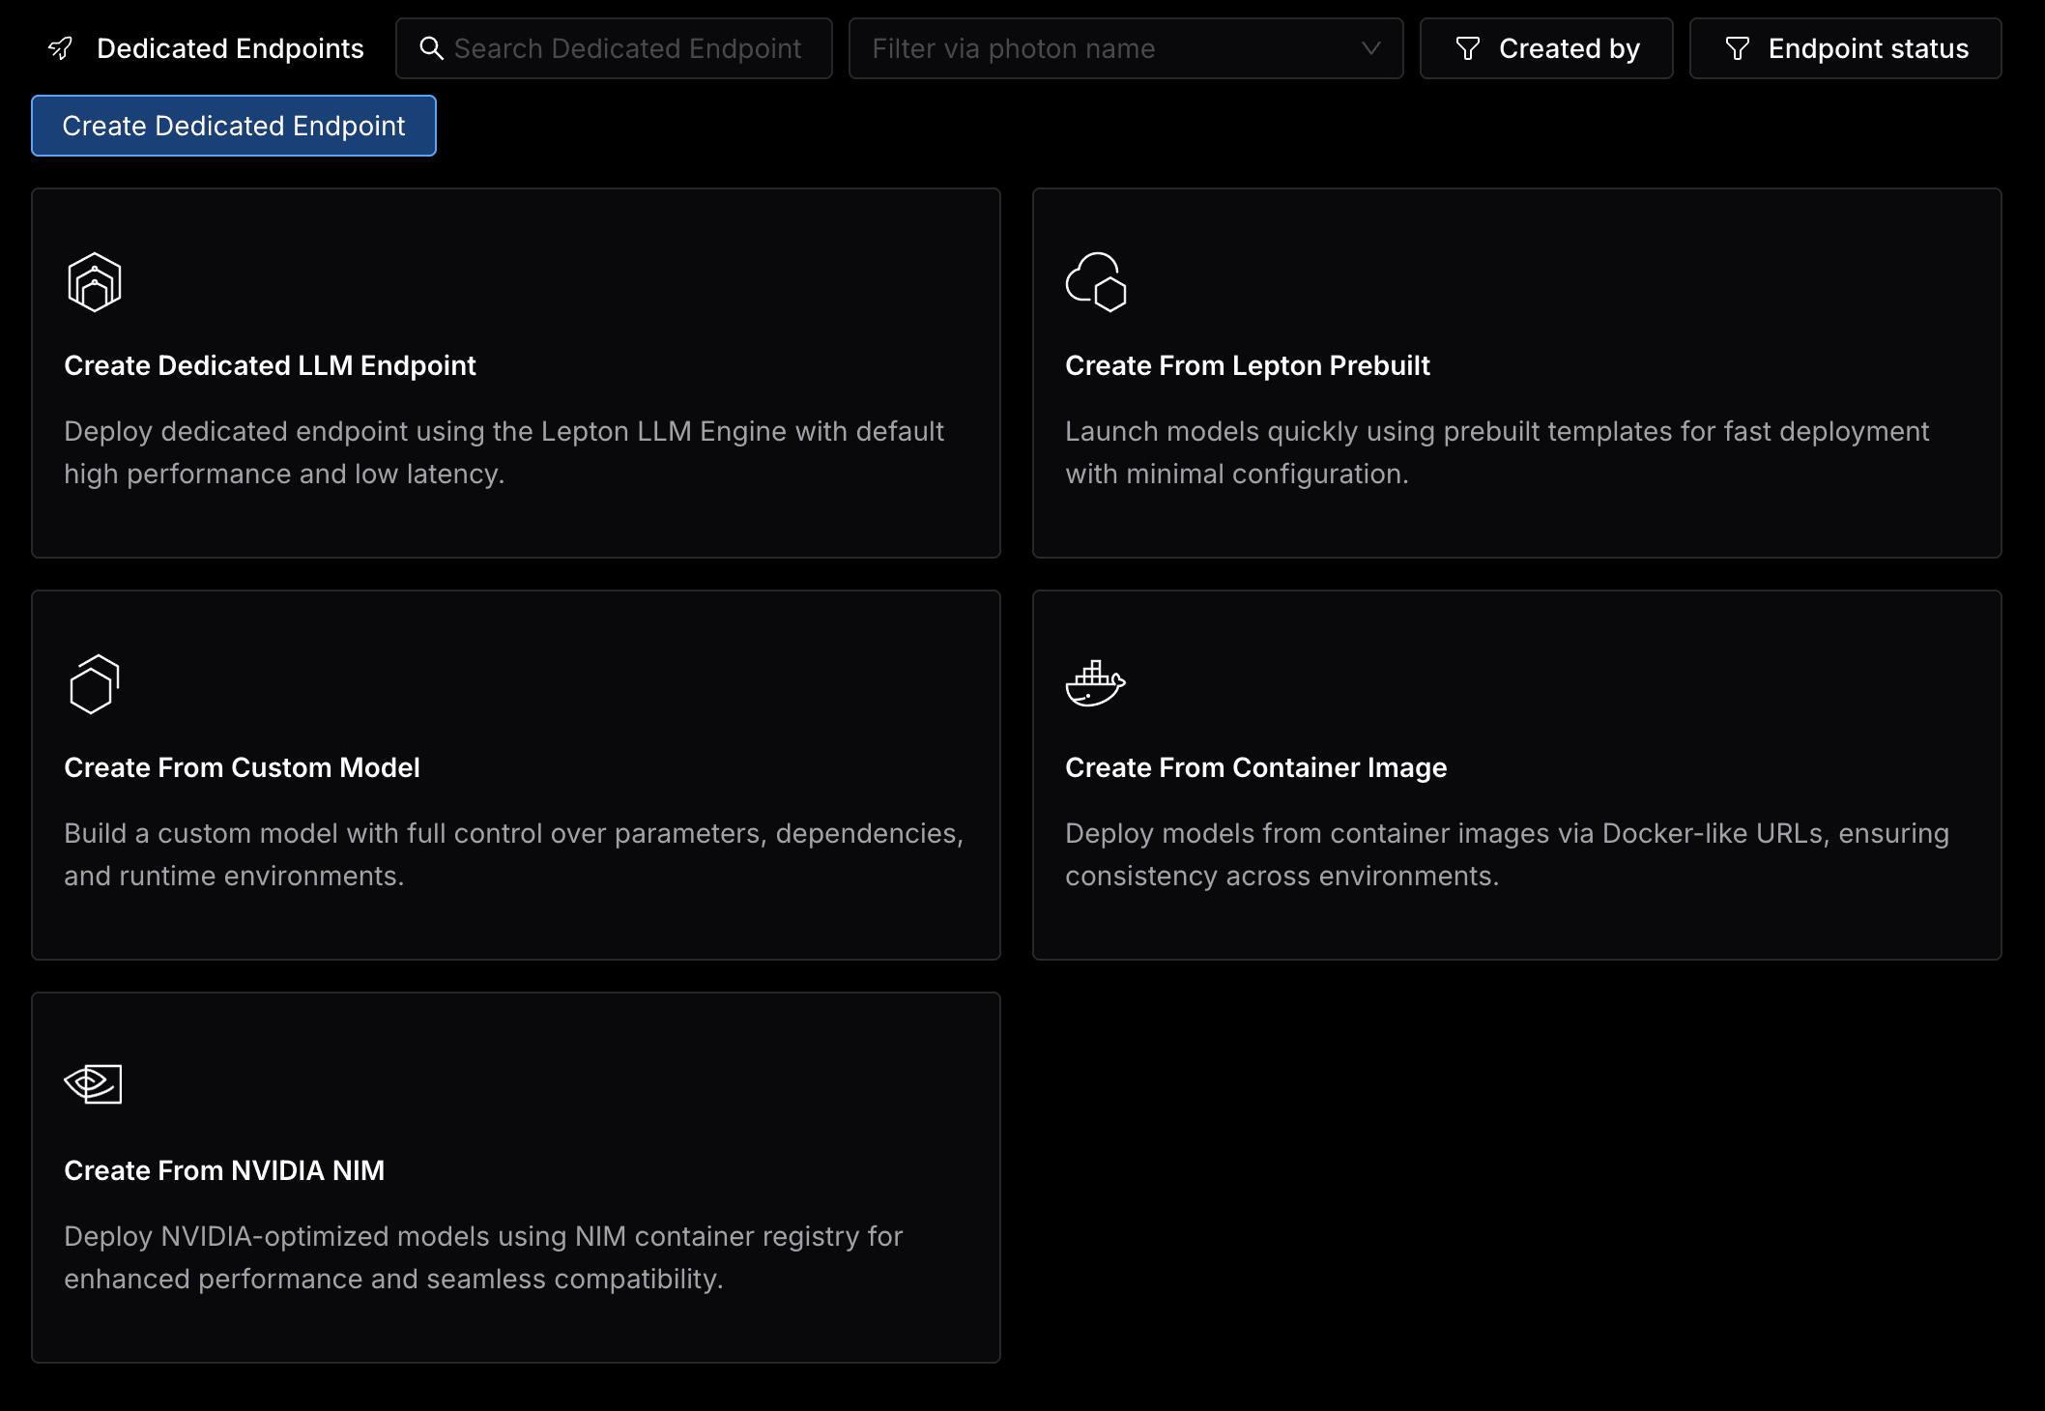Click the NVIDIA logo icon

[93, 1084]
